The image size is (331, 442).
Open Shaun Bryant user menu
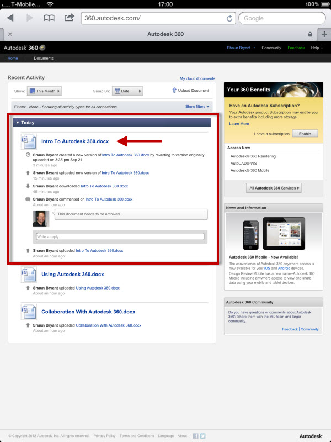coord(241,48)
